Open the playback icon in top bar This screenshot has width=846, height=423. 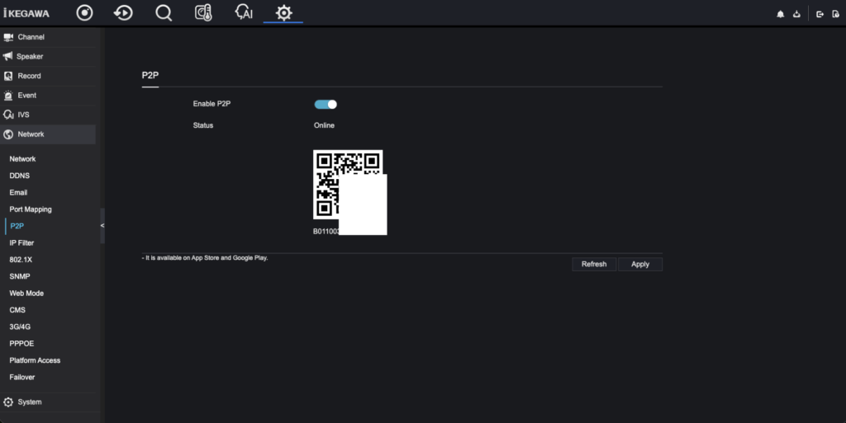tap(124, 12)
